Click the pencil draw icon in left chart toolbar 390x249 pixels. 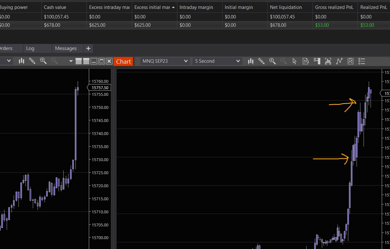pyautogui.click(x=32, y=61)
